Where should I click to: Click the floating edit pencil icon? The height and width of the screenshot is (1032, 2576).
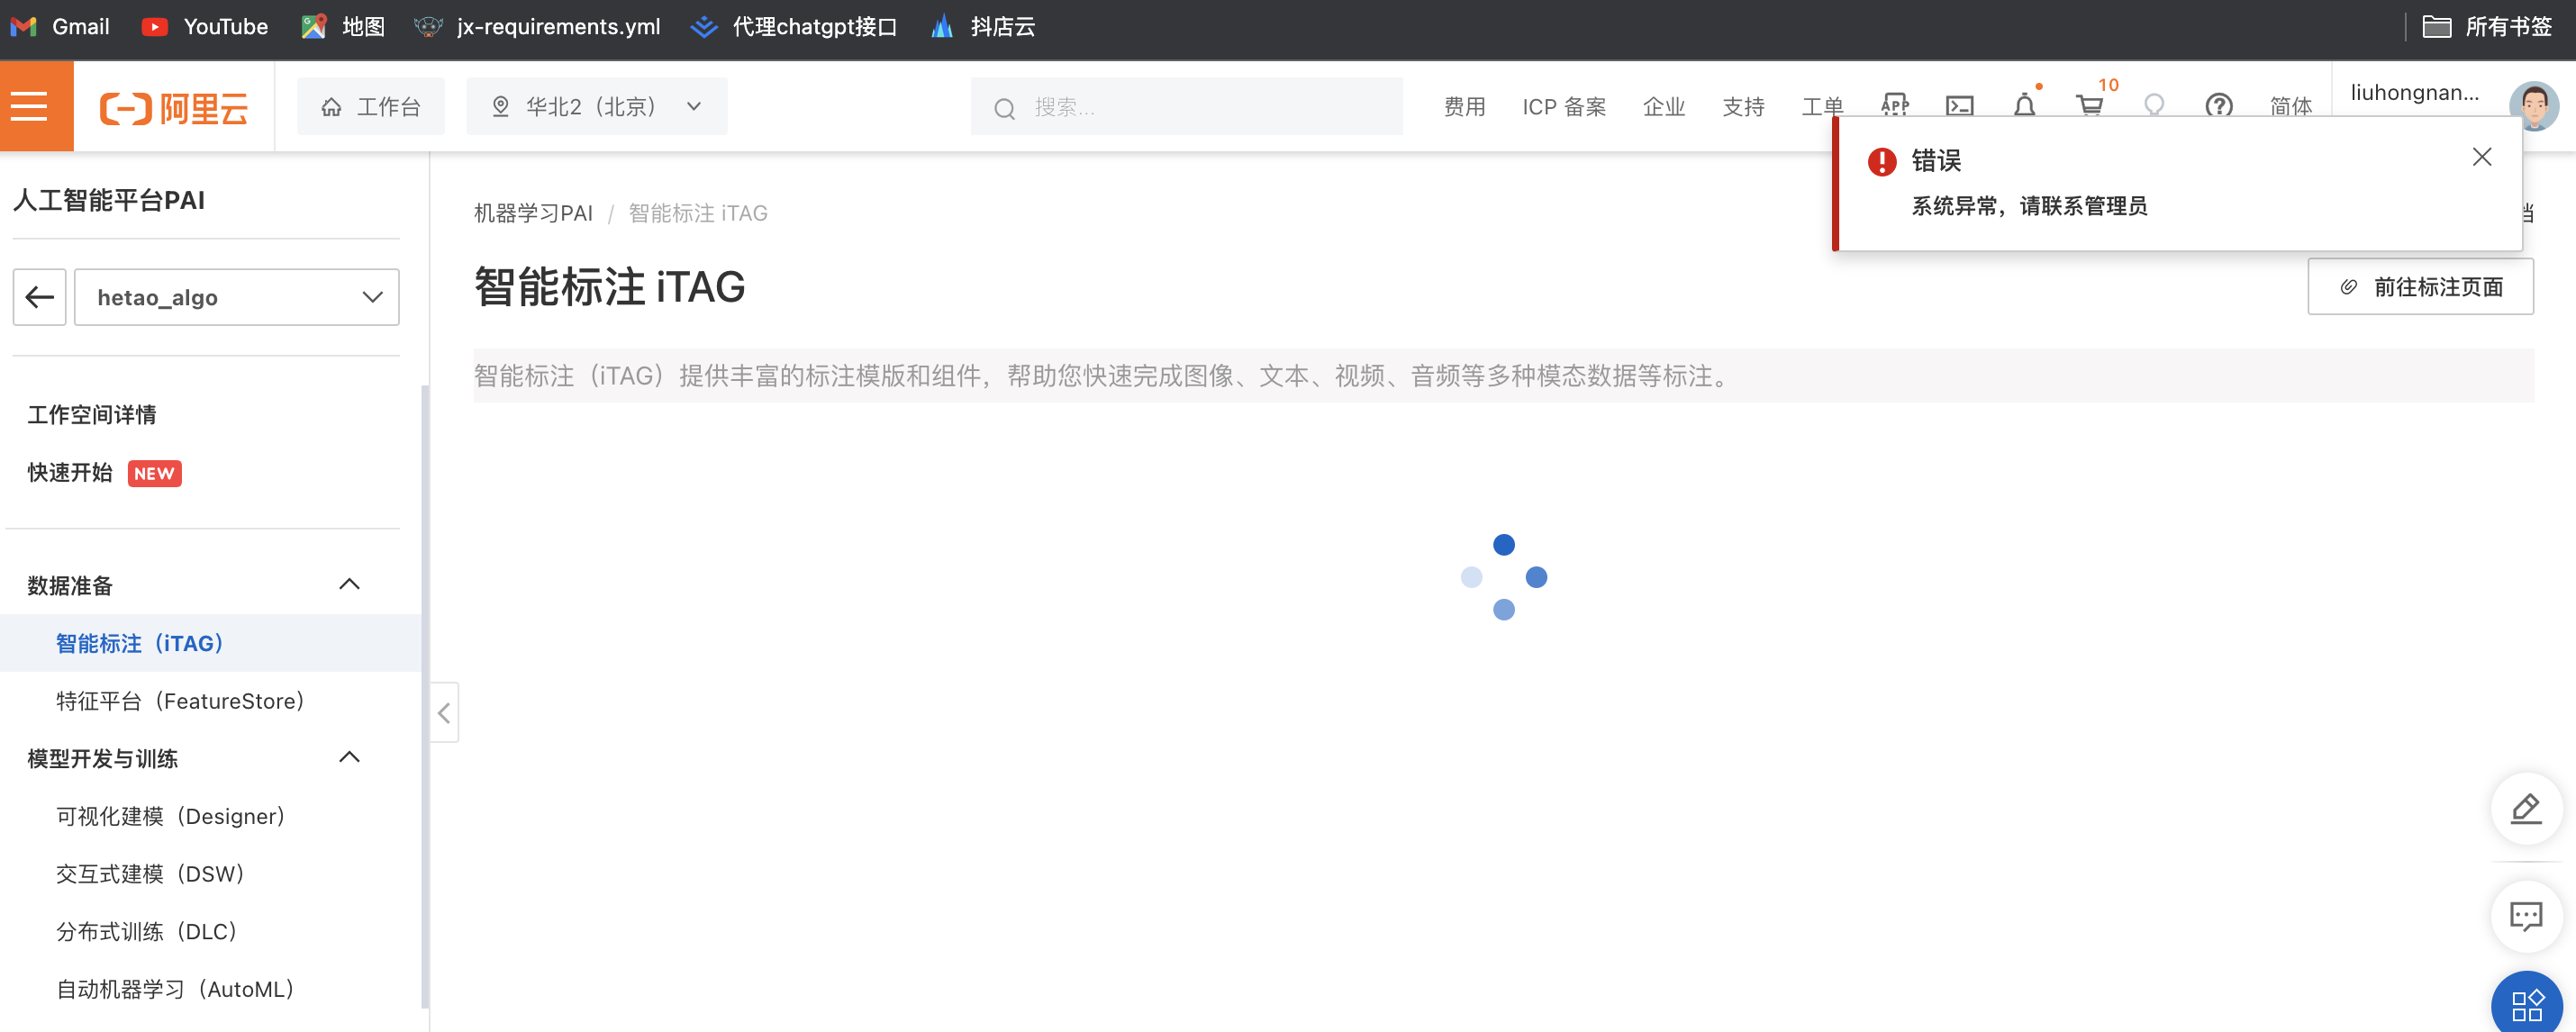[2526, 807]
